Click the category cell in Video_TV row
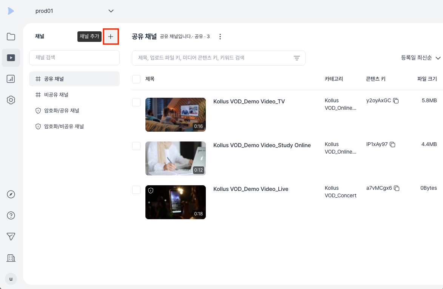The height and width of the screenshot is (289, 443). point(340,105)
